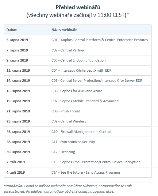Select C13 - Sophos Email Protection entry

96,162
